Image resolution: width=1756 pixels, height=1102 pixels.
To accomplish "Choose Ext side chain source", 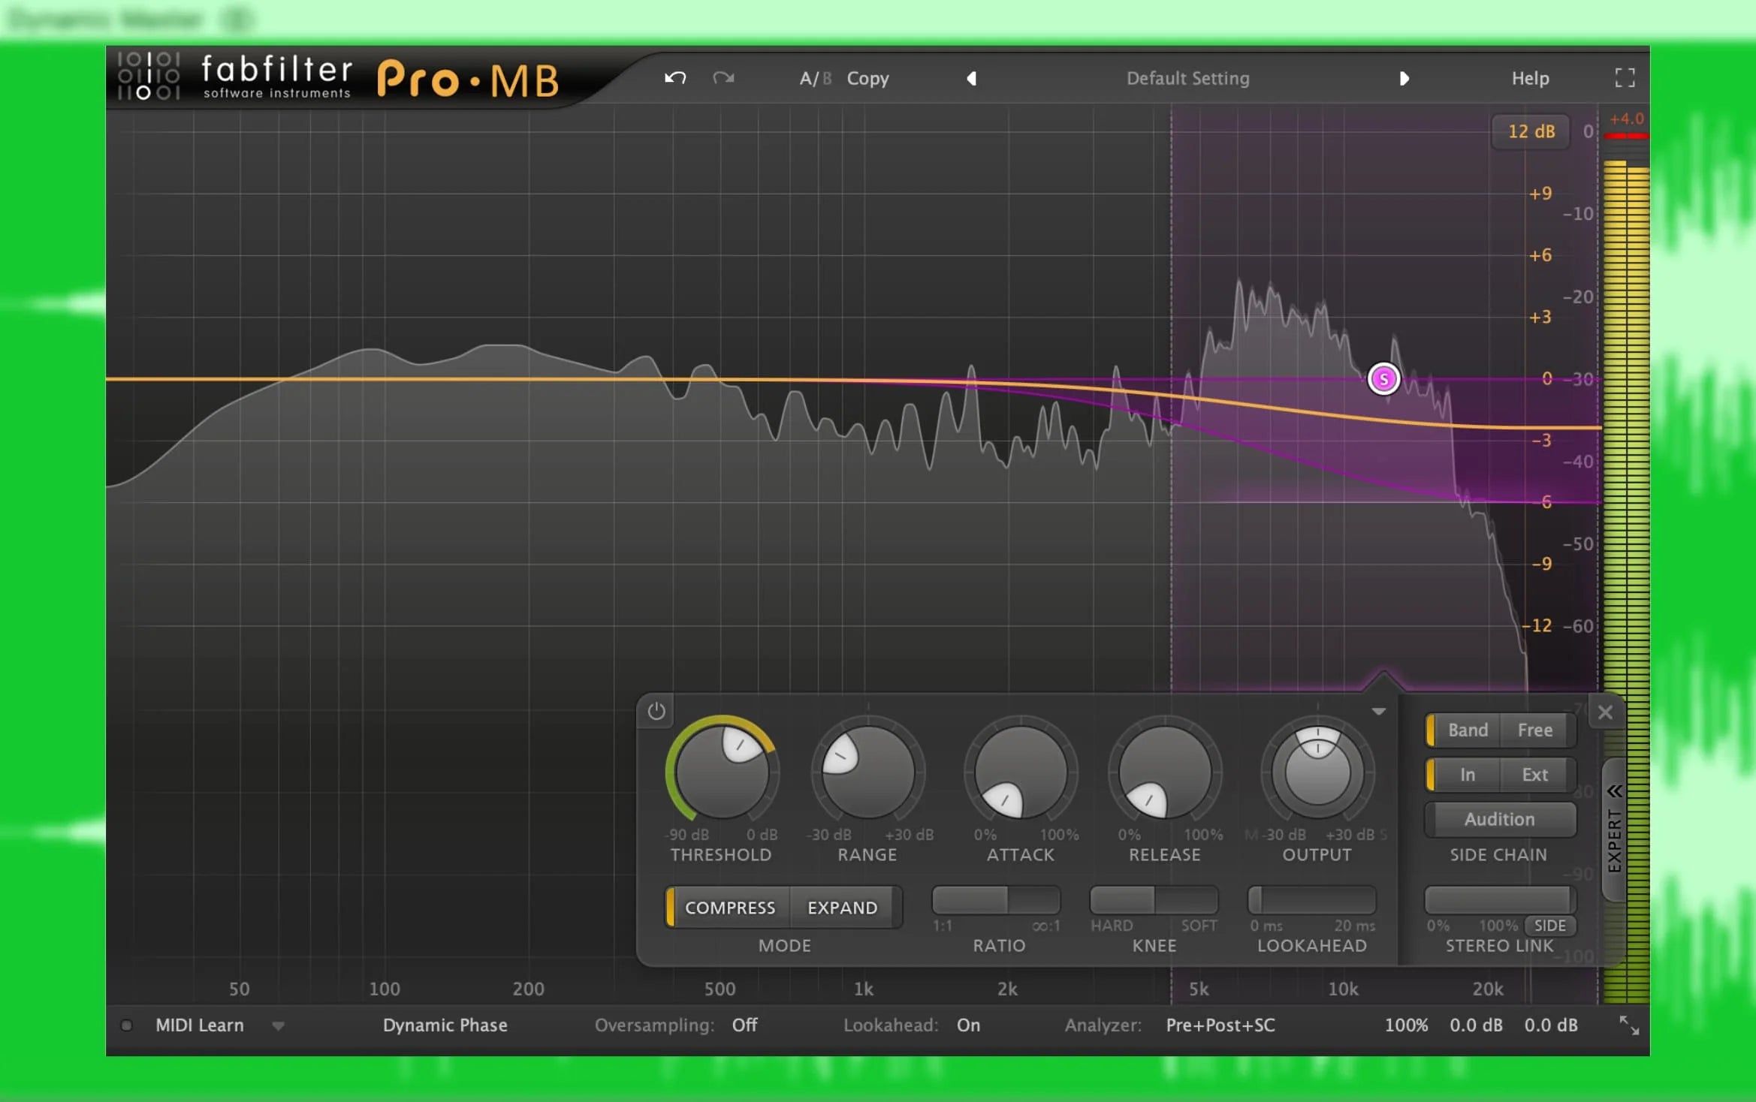I will point(1535,775).
